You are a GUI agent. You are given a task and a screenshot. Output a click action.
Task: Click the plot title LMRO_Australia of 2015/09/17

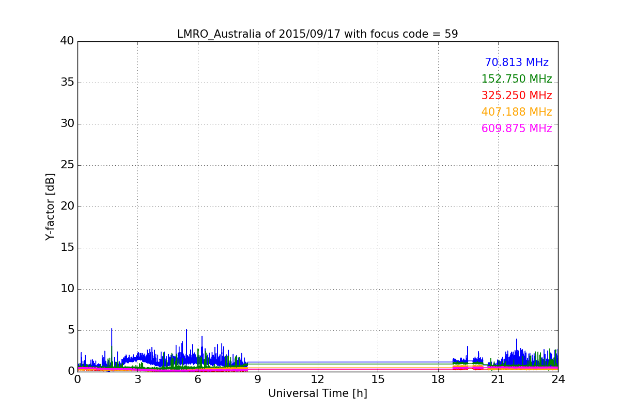(x=317, y=34)
